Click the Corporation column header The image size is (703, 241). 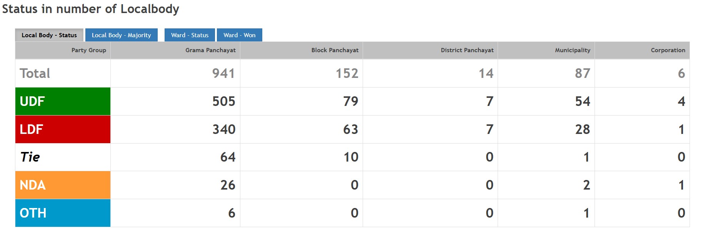tap(668, 50)
